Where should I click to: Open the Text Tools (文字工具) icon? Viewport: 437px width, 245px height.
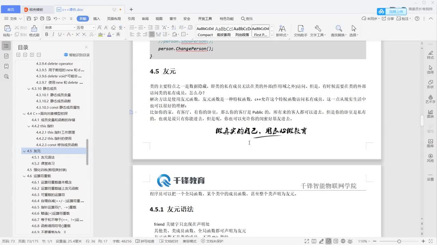click(x=318, y=31)
